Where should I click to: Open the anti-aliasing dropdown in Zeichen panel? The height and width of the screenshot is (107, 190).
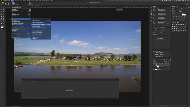point(183,21)
